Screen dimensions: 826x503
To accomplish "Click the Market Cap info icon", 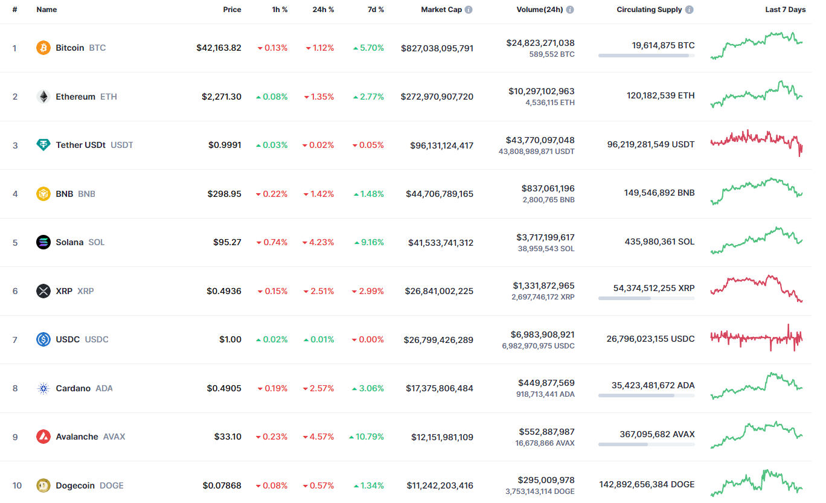I will click(x=469, y=10).
